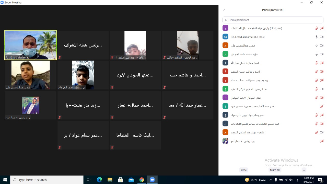Click the search magnifier in Find a participant
327x184 pixels.
point(226,20)
